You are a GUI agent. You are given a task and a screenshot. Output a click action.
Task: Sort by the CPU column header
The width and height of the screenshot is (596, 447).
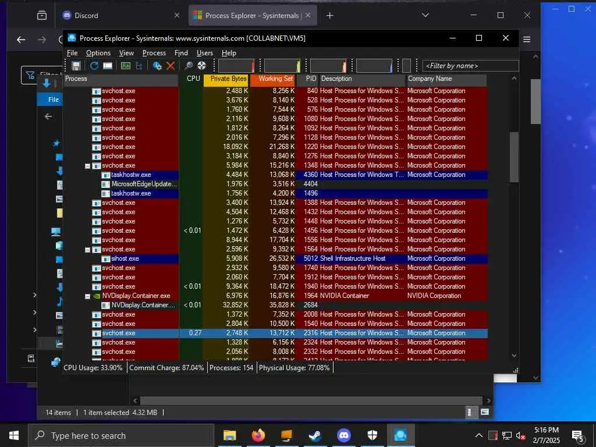(191, 79)
